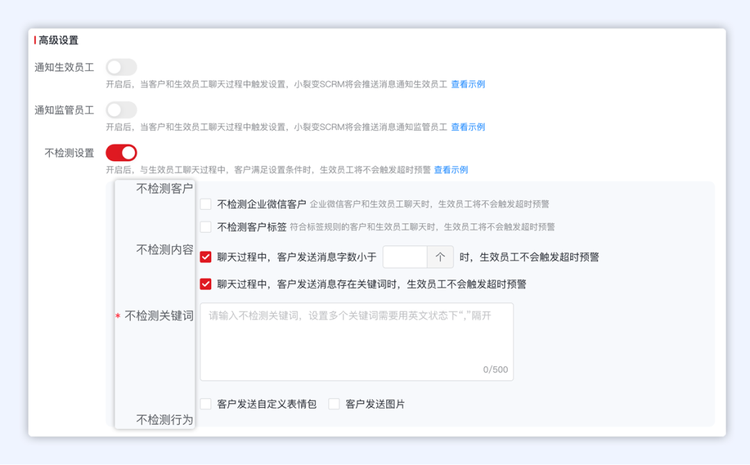This screenshot has height=465, width=750.
Task: Click the 不检测客户 section label
Action: [x=165, y=189]
